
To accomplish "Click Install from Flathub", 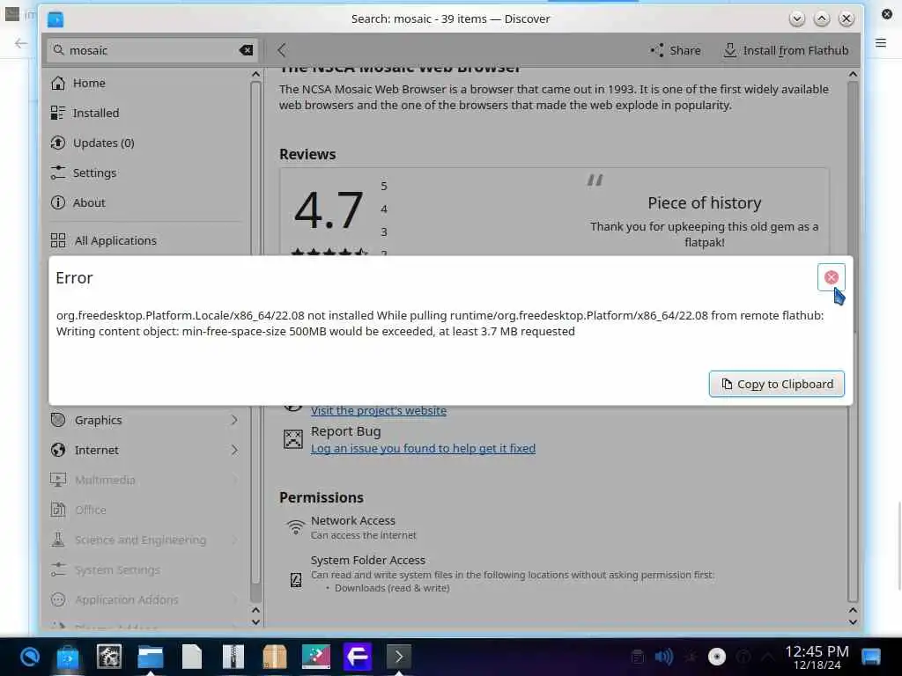I will [786, 50].
